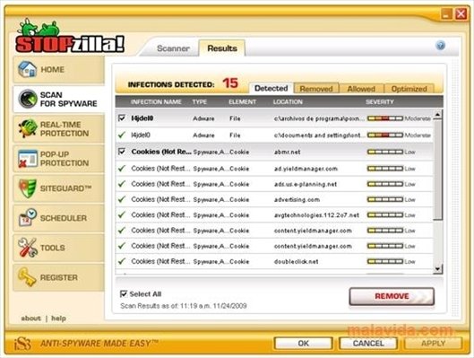The width and height of the screenshot is (474, 358).
Task: Select the first content.yieldmanager.com cookie checkmark
Action: click(122, 231)
